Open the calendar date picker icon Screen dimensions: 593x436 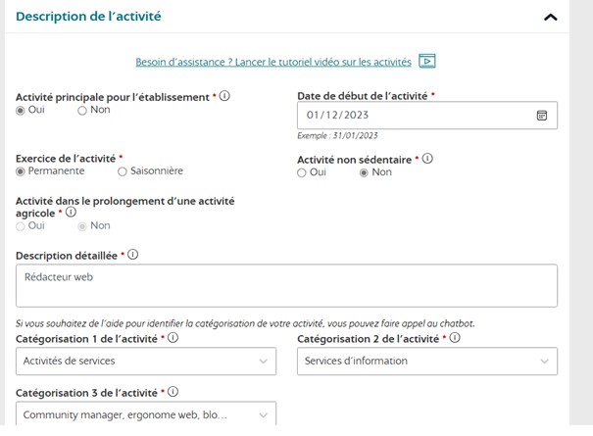point(542,116)
